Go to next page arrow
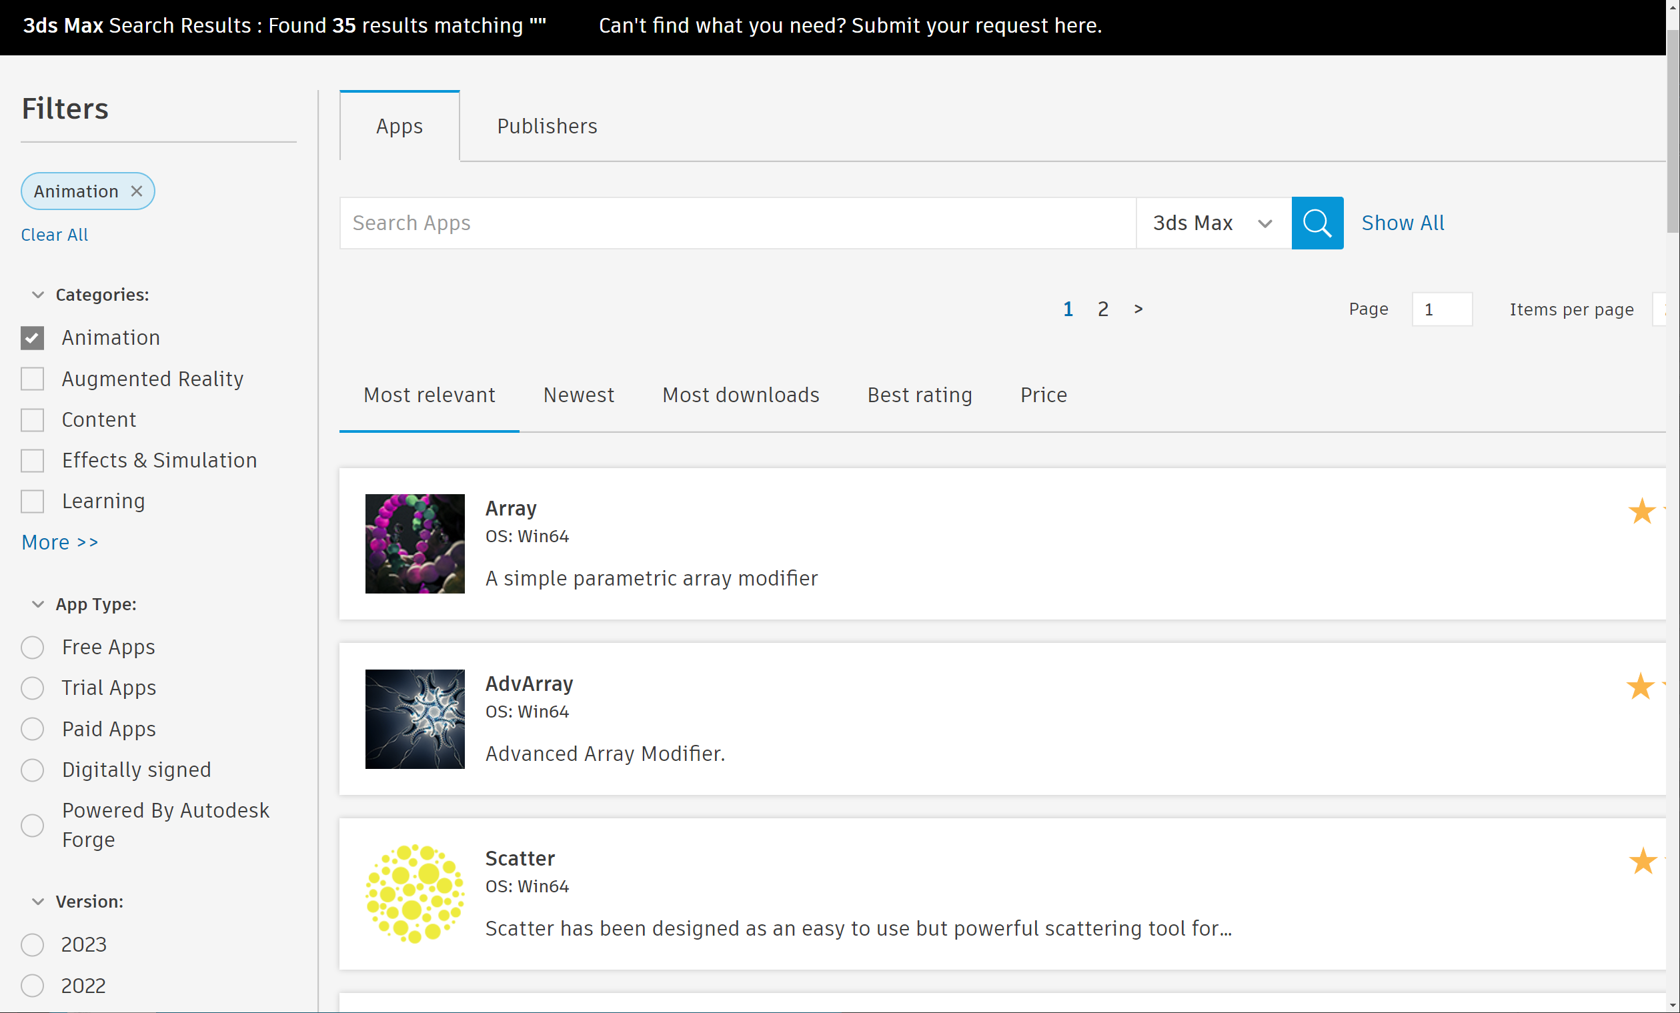Viewport: 1680px width, 1013px height. tap(1138, 309)
